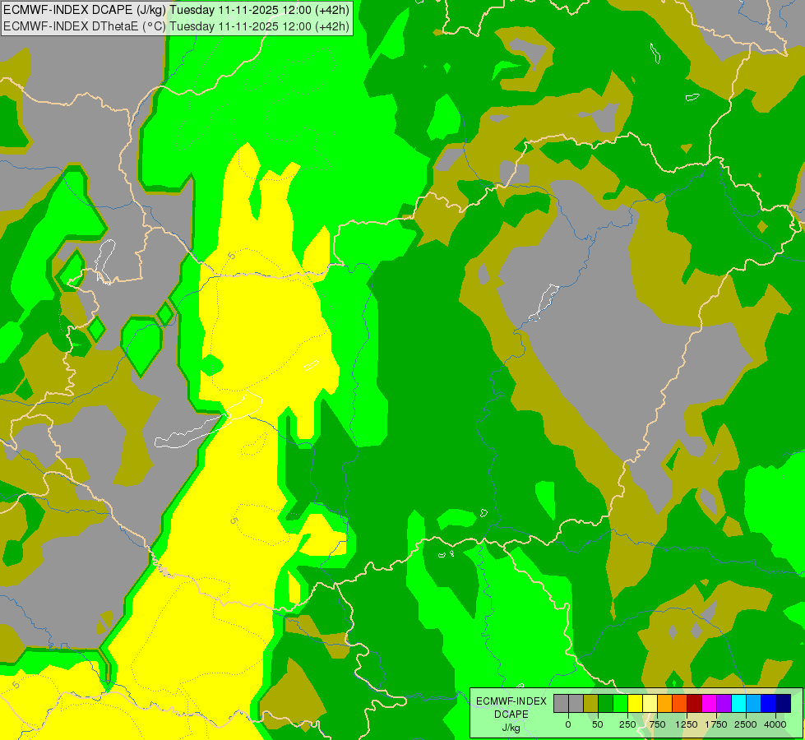805x740 pixels.
Task: Click the pale yellow legend swatch before 750
Action: coord(650,703)
